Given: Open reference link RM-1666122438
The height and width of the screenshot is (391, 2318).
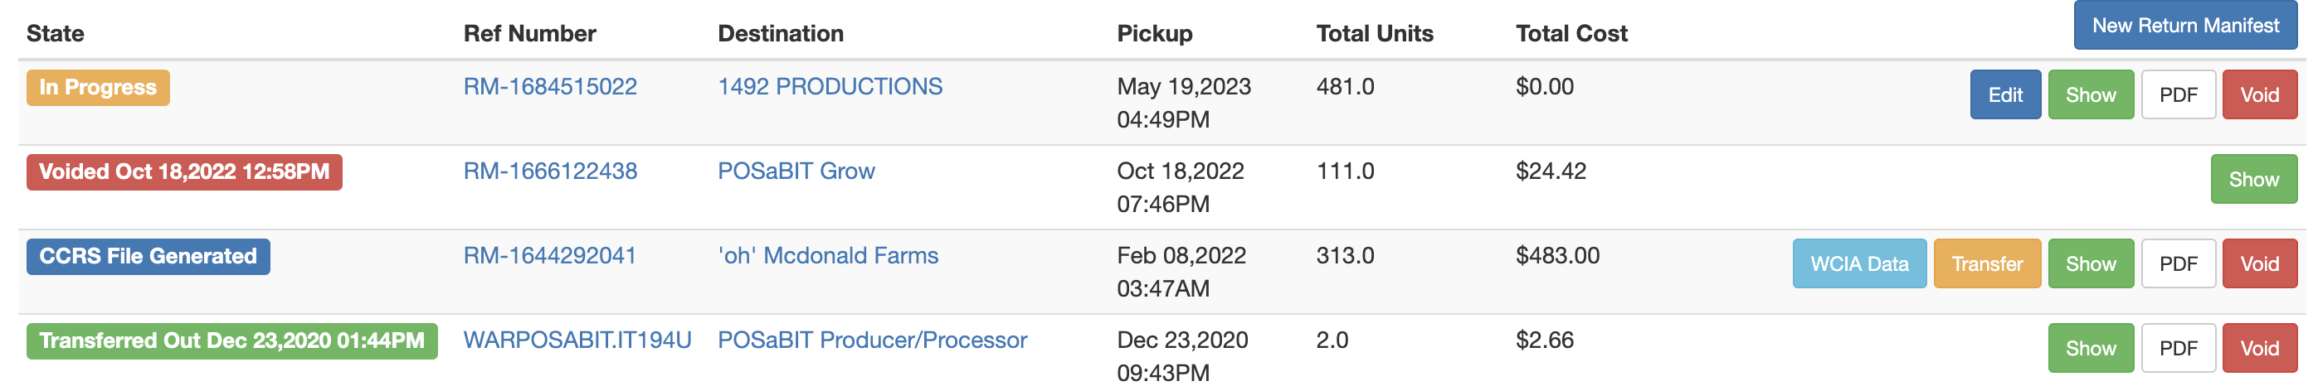Looking at the screenshot, I should pyautogui.click(x=550, y=171).
